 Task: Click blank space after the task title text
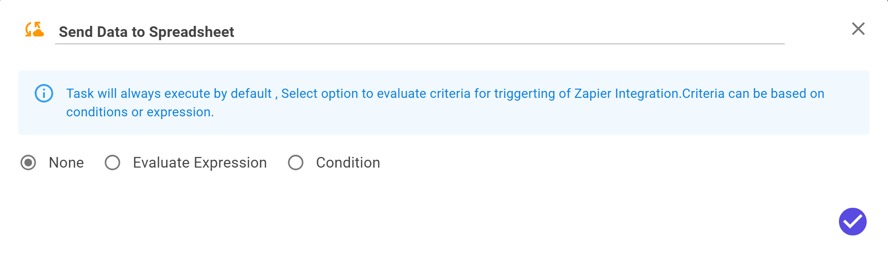pyautogui.click(x=509, y=32)
